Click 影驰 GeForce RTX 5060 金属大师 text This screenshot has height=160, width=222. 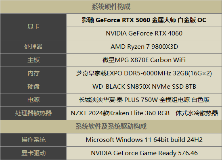coord(129,20)
